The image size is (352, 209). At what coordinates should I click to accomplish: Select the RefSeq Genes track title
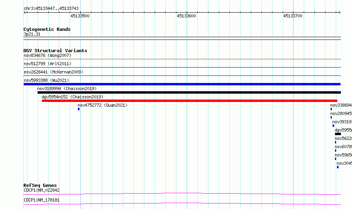point(40,185)
